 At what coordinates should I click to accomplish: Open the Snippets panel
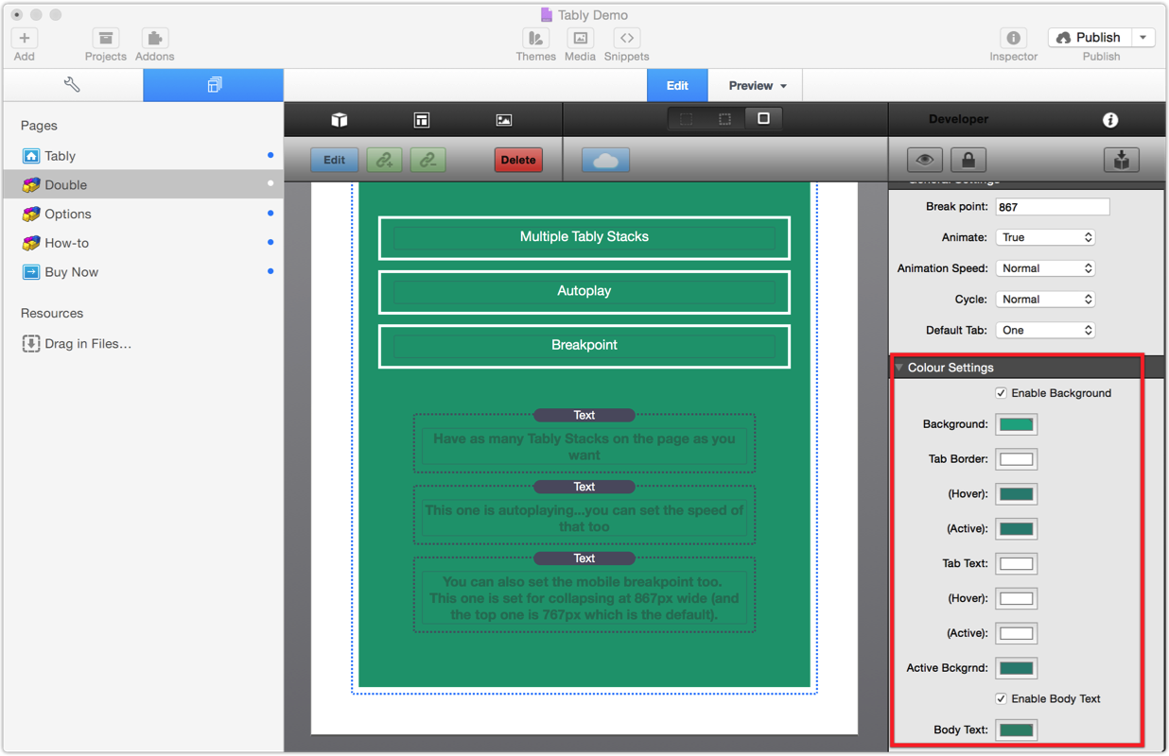click(x=626, y=38)
